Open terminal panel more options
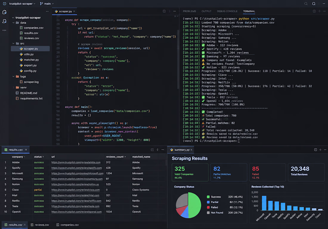Screen dimensions: 328x229 pyautogui.click(x=325, y=11)
